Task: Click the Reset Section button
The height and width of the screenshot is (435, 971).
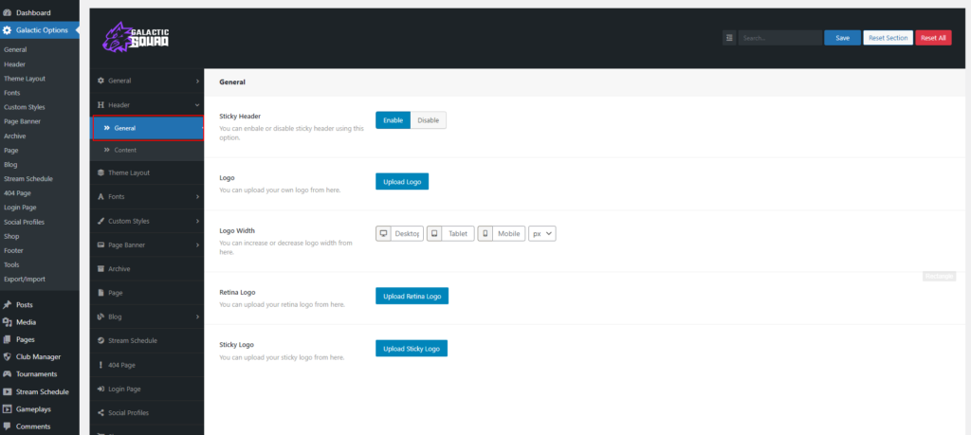Action: coord(888,38)
